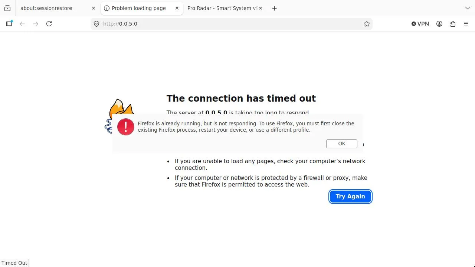Open the Firefox application menu

(466, 24)
